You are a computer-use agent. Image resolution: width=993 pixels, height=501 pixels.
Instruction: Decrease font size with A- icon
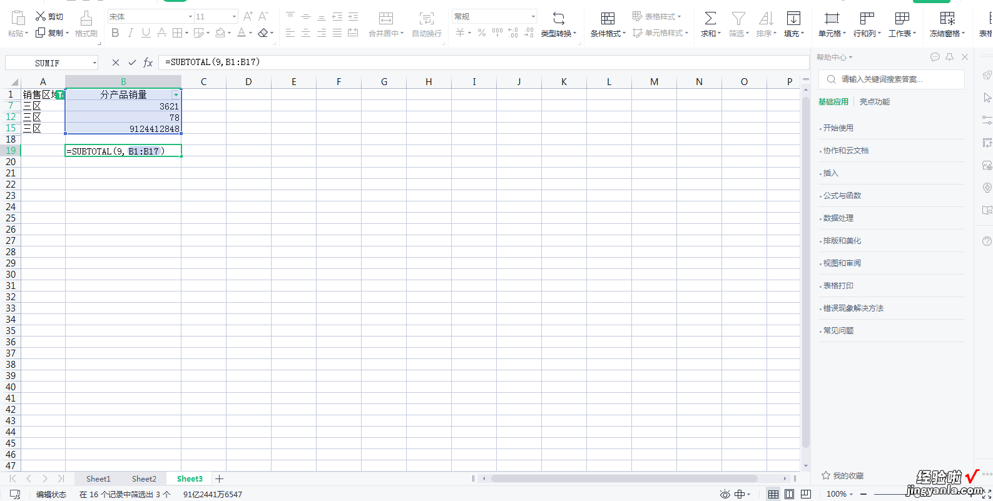pyautogui.click(x=263, y=16)
